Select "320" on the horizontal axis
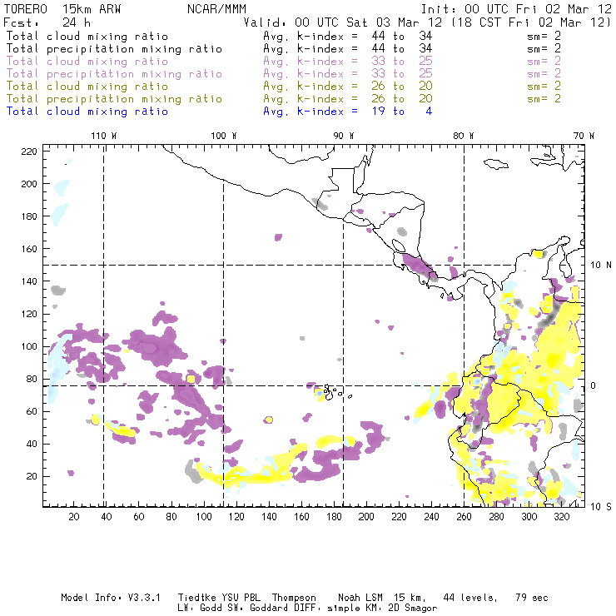 (x=562, y=517)
